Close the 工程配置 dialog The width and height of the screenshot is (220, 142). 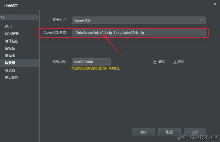coord(215,4)
